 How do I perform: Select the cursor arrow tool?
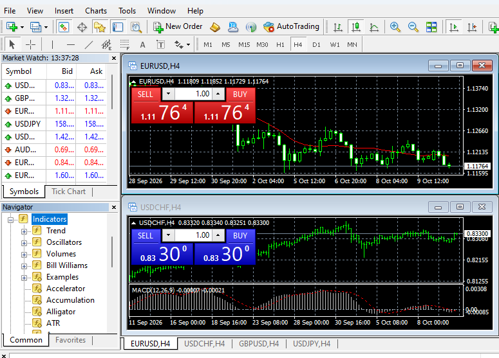pos(12,44)
